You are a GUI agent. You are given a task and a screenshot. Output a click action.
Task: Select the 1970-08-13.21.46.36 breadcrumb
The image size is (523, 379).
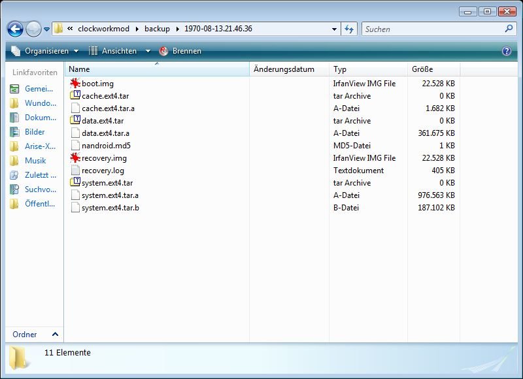click(x=218, y=29)
